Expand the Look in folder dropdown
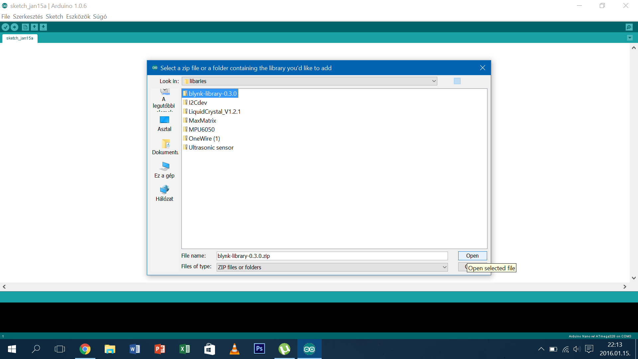 pos(434,81)
